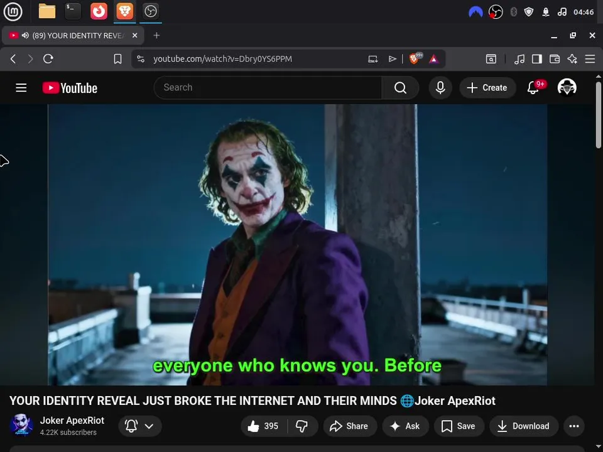The image size is (603, 452).
Task: Open the Brave playlist music icon
Action: point(519,59)
